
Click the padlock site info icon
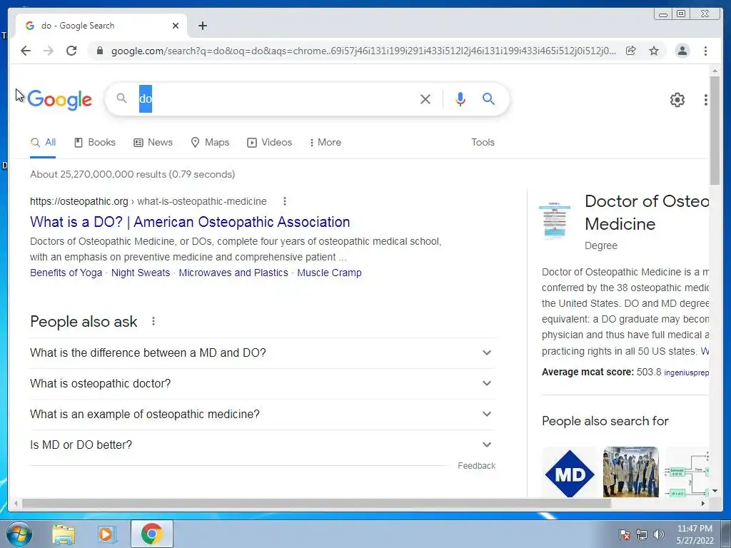click(x=99, y=51)
